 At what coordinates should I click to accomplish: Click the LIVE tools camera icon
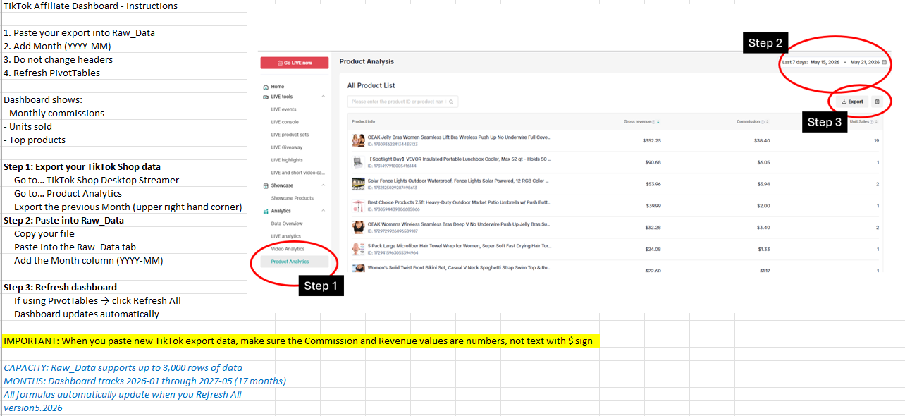click(x=266, y=97)
